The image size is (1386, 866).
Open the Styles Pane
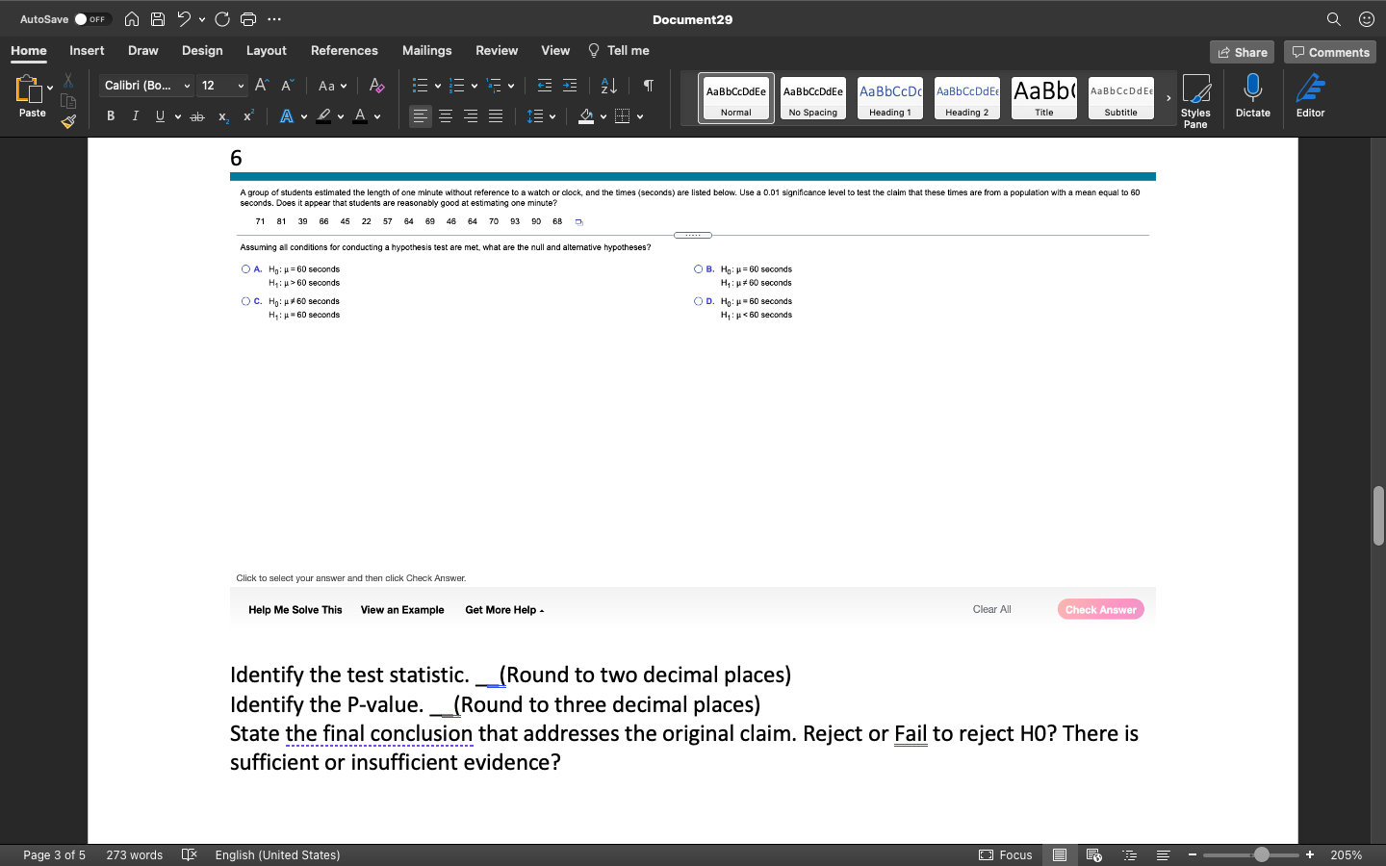click(x=1196, y=96)
